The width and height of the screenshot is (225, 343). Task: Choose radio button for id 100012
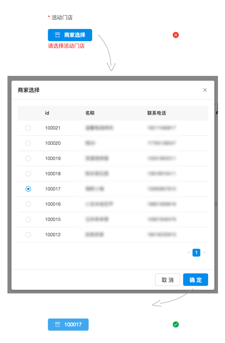point(28,235)
